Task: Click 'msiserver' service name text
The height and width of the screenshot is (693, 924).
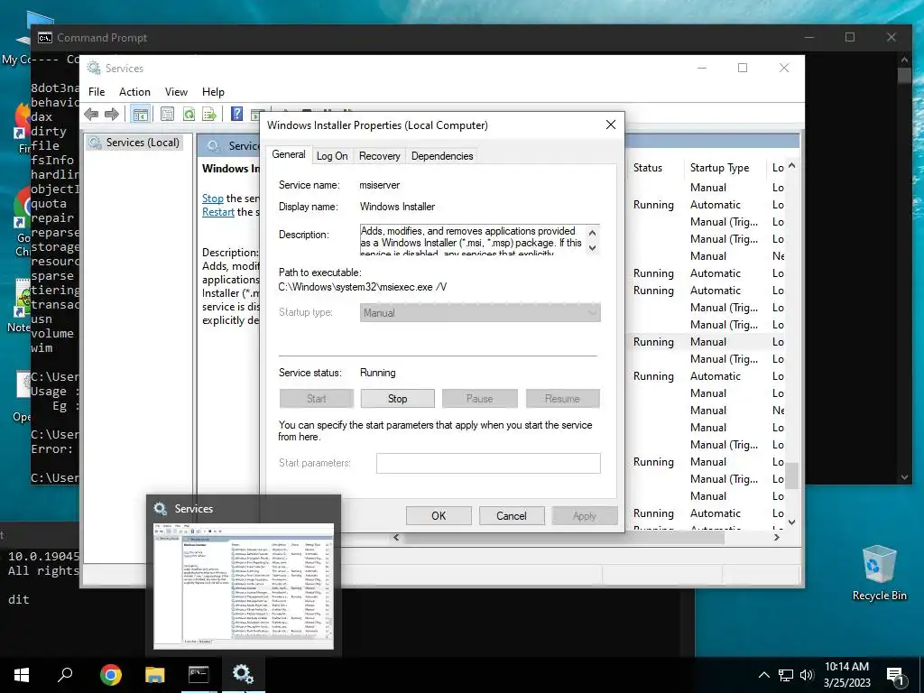Action: [x=380, y=185]
